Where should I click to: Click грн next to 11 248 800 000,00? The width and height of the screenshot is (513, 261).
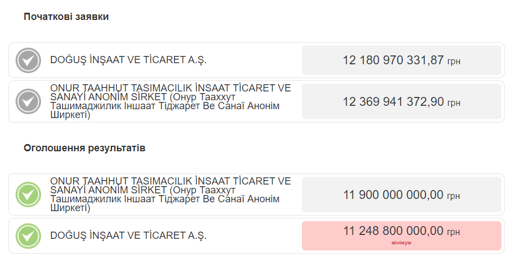point(454,232)
